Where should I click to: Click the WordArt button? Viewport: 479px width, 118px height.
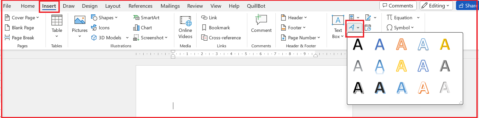351,27
